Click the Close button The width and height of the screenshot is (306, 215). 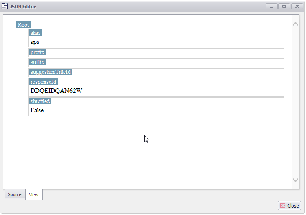289,206
